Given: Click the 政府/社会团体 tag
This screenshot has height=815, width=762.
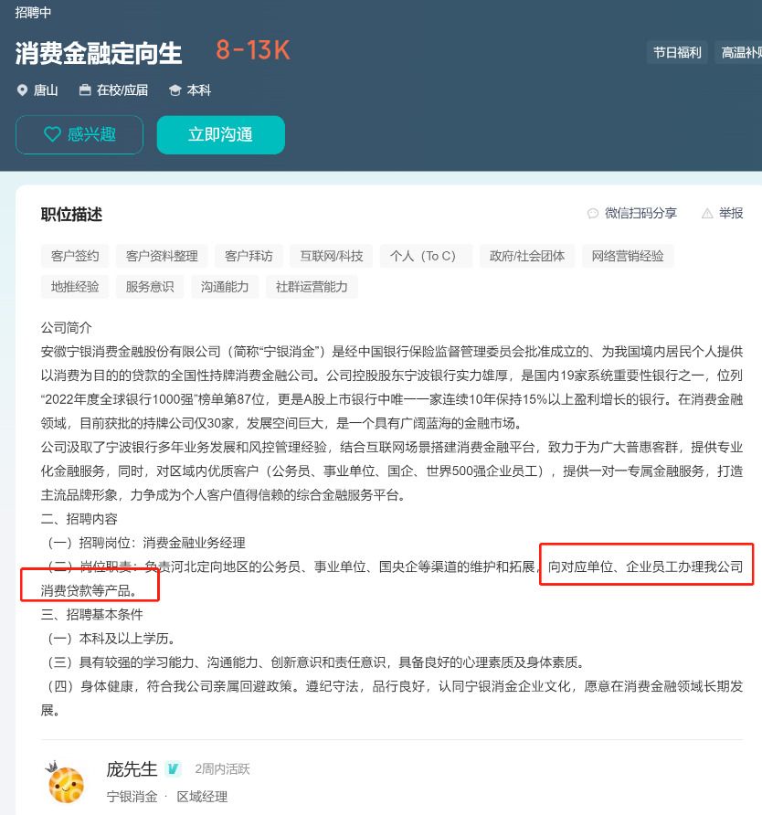Looking at the screenshot, I should coord(527,256).
